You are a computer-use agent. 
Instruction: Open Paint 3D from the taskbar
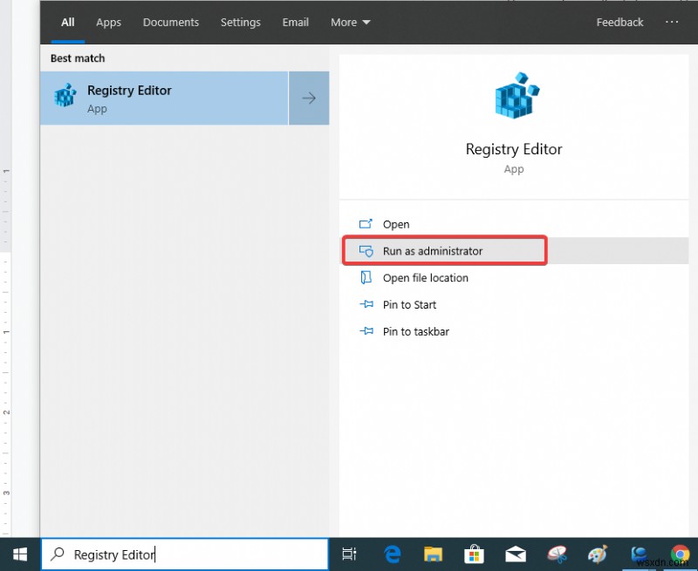(x=598, y=554)
